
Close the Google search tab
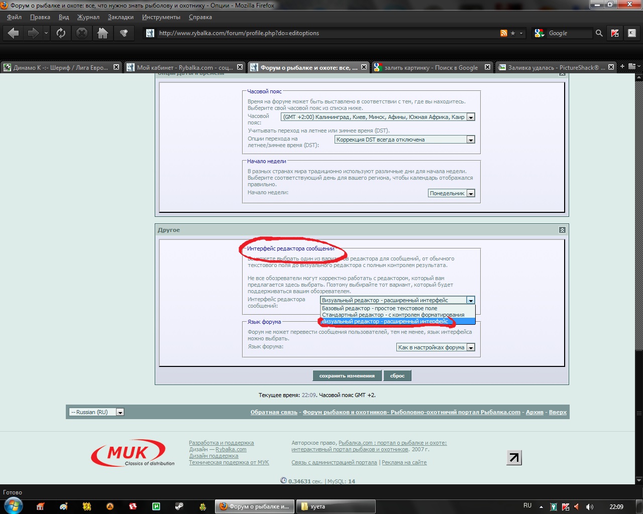coord(487,67)
